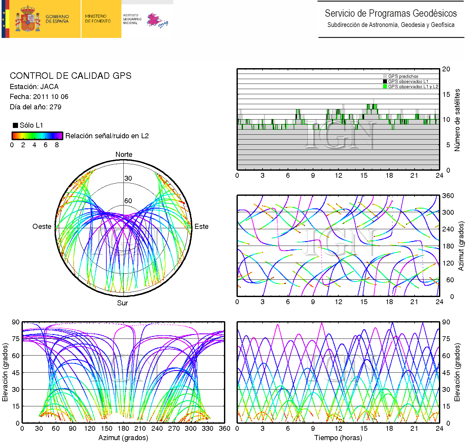Click the 'Sur' label below the skyplot
The image size is (465, 443).
pos(122,303)
